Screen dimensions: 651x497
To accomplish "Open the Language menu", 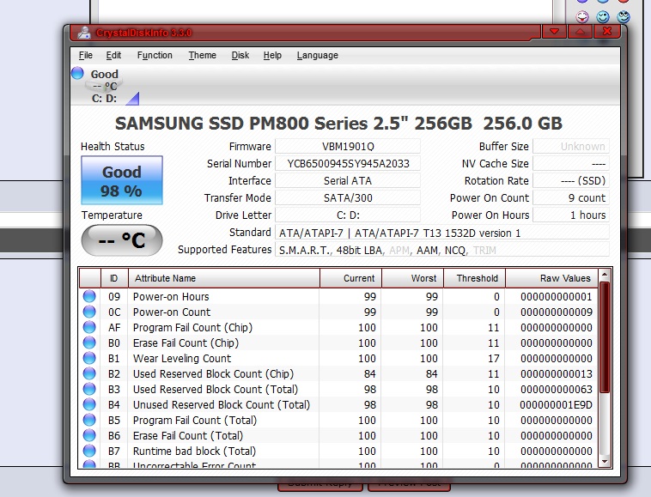I will (317, 55).
